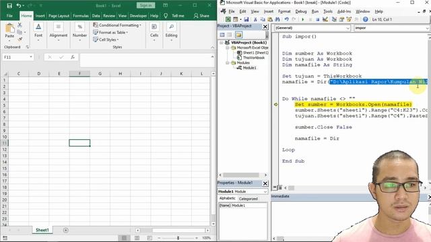Image resolution: width=431 pixels, height=242 pixels.
Task: Open the Formulas ribbon tab
Action: tap(81, 16)
